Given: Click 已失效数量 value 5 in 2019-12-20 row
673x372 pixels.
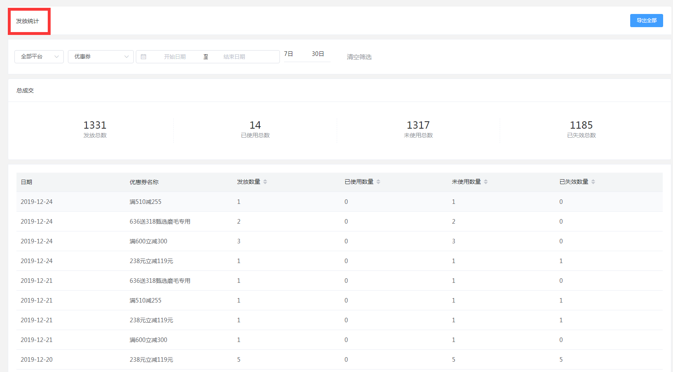Looking at the screenshot, I should pyautogui.click(x=561, y=360).
